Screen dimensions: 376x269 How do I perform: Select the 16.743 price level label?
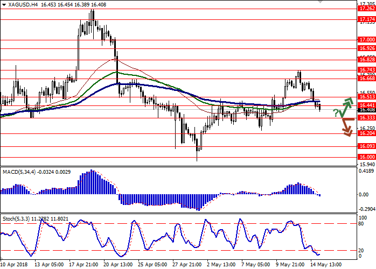pyautogui.click(x=367, y=70)
